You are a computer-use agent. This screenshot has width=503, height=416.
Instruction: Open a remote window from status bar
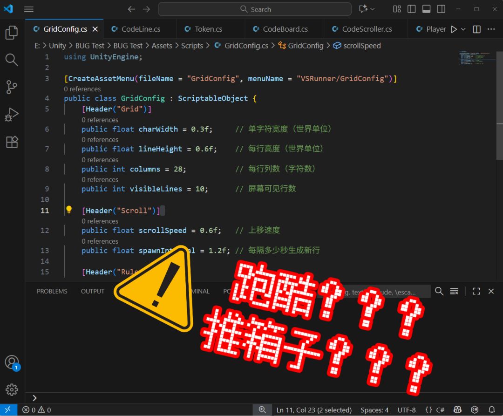tap(8, 410)
